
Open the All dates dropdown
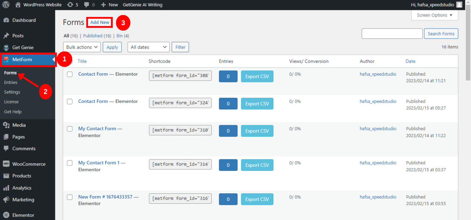149,47
